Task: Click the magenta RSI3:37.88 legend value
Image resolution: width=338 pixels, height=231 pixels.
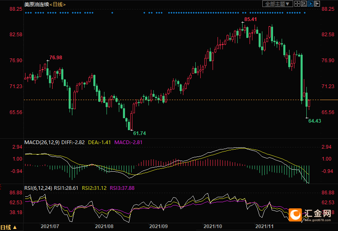Action: point(123,188)
